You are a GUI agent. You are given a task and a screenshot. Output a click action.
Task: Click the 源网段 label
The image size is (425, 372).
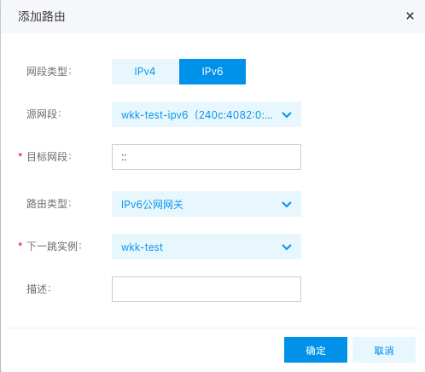(x=44, y=114)
